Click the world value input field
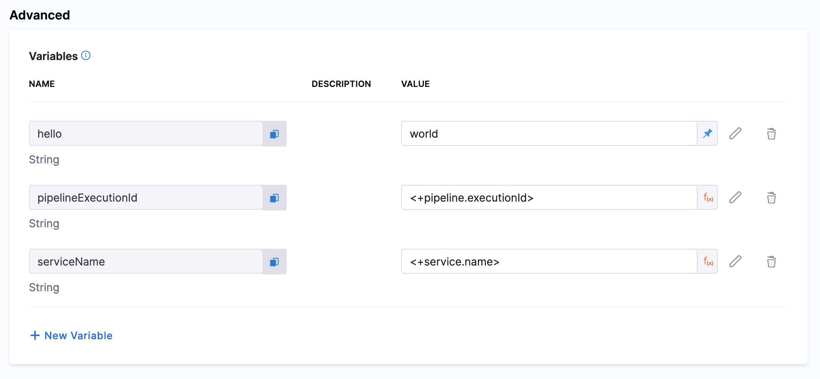This screenshot has width=820, height=379. 549,134
